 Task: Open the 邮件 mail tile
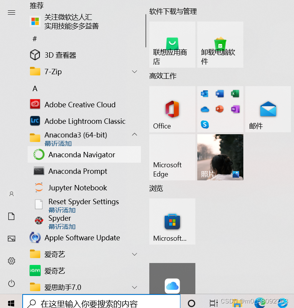[x=268, y=109]
